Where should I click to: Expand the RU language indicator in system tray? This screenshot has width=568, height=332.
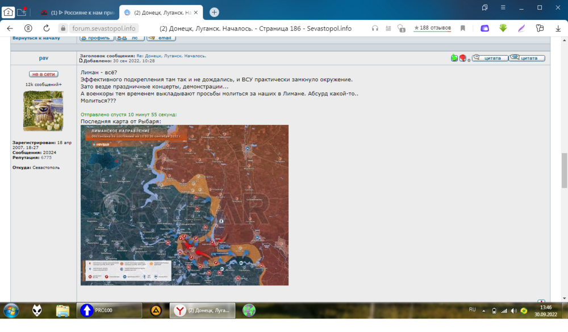[472, 310]
